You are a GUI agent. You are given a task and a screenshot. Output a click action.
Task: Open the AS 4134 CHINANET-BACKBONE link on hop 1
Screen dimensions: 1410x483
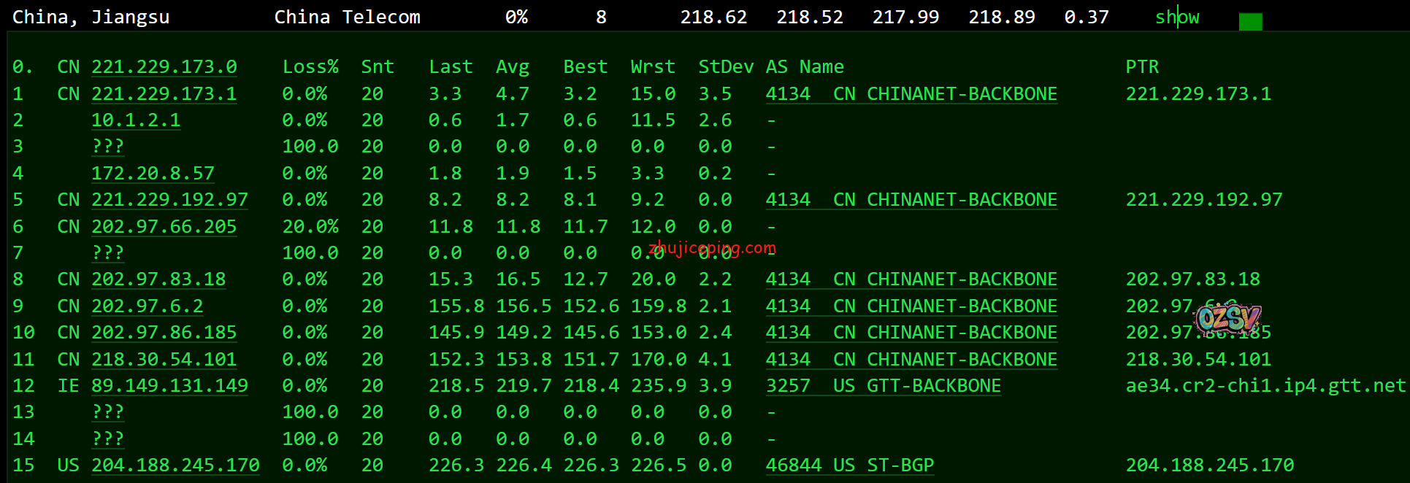click(x=911, y=94)
